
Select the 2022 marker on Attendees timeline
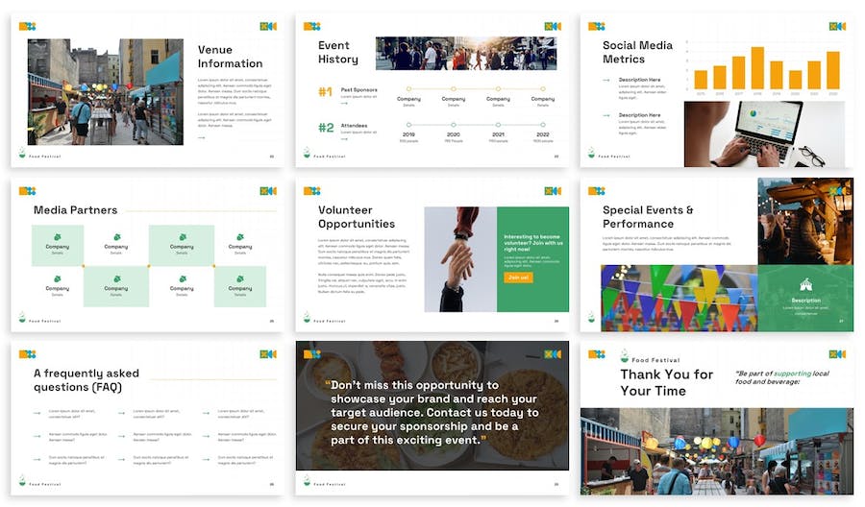(543, 124)
